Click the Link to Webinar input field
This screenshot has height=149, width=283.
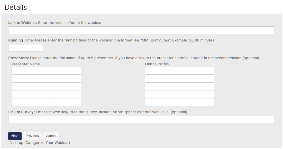(141, 30)
